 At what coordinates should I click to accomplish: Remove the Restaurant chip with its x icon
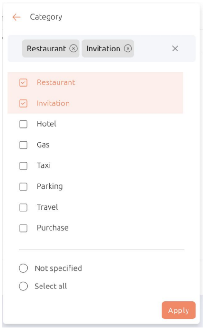tap(73, 49)
